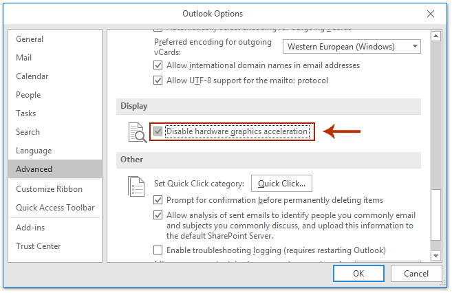This screenshot has width=452, height=293.
Task: Toggle Disable hardware graphics acceleration checkbox
Action: [158, 131]
